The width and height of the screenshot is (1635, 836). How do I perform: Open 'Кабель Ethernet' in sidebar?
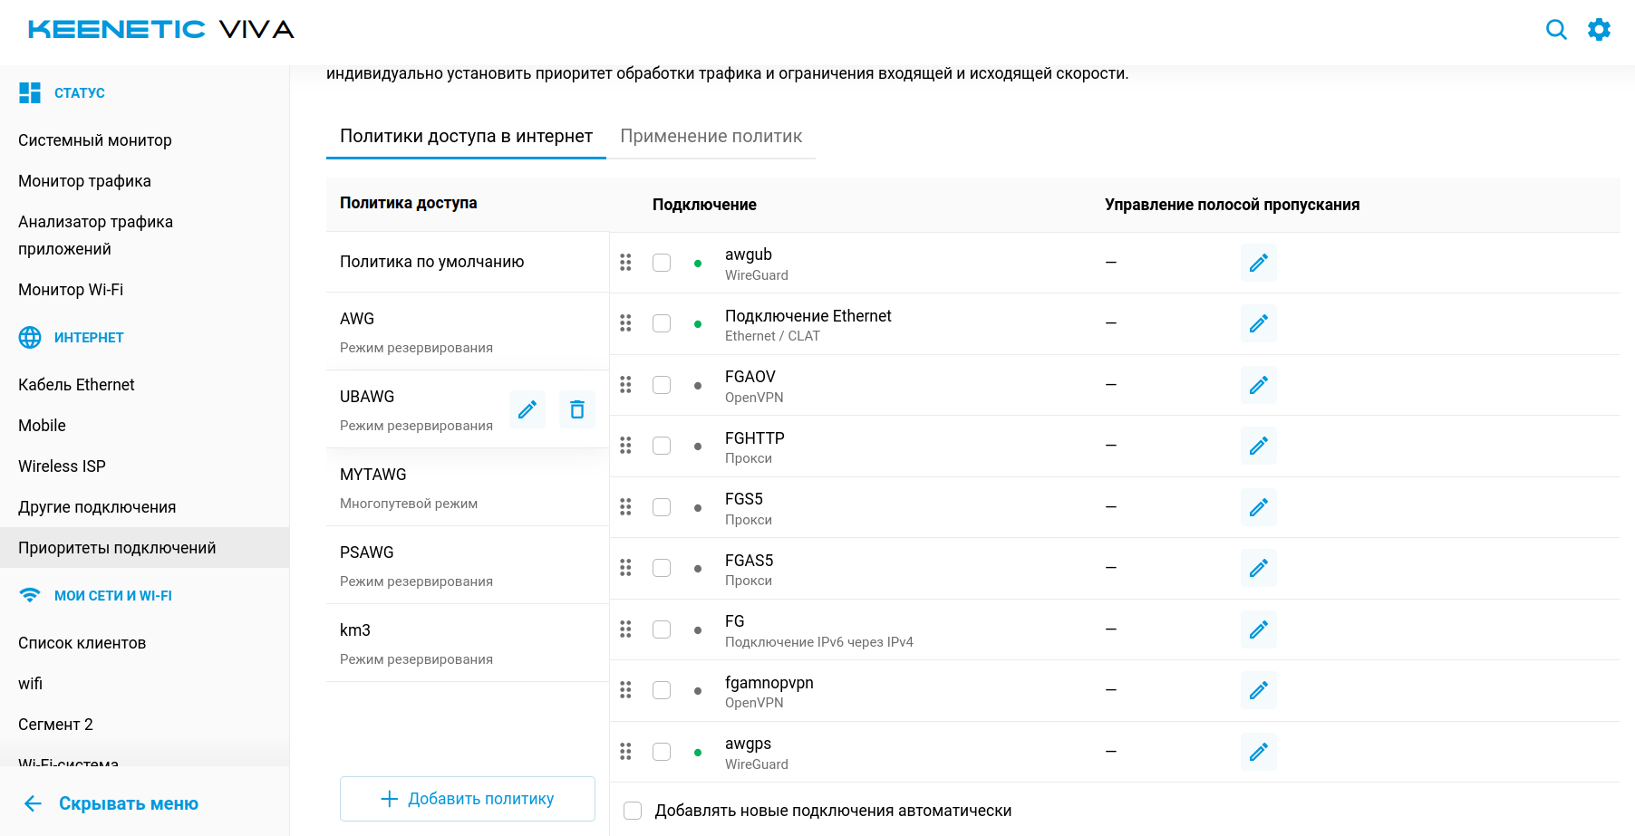pyautogui.click(x=76, y=385)
